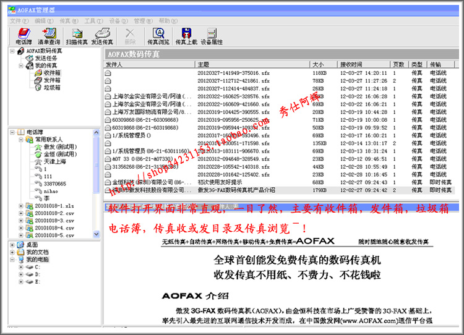Click the 大小 size column header
This screenshot has width=464, height=335.
(318, 64)
